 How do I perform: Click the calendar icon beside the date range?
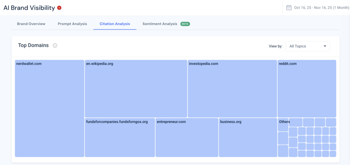click(289, 8)
